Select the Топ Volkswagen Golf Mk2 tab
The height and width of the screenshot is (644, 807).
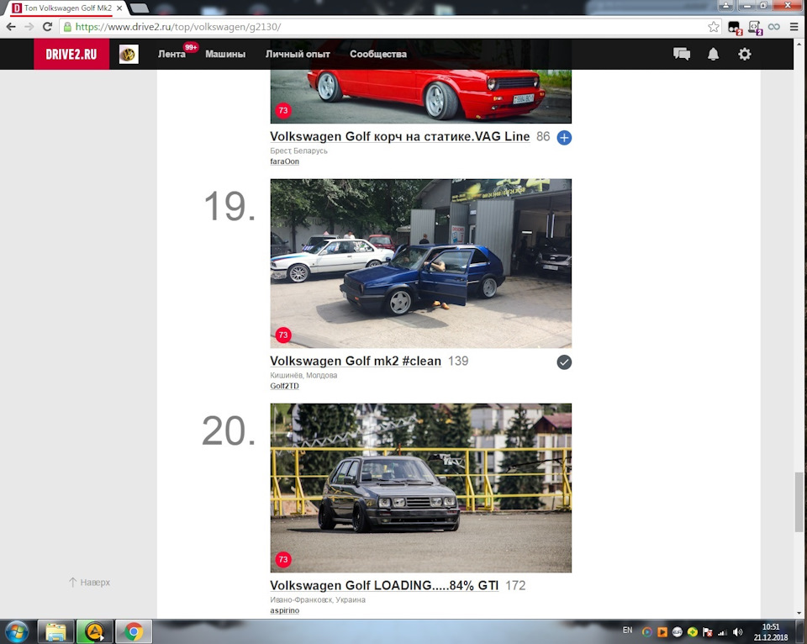coord(67,8)
